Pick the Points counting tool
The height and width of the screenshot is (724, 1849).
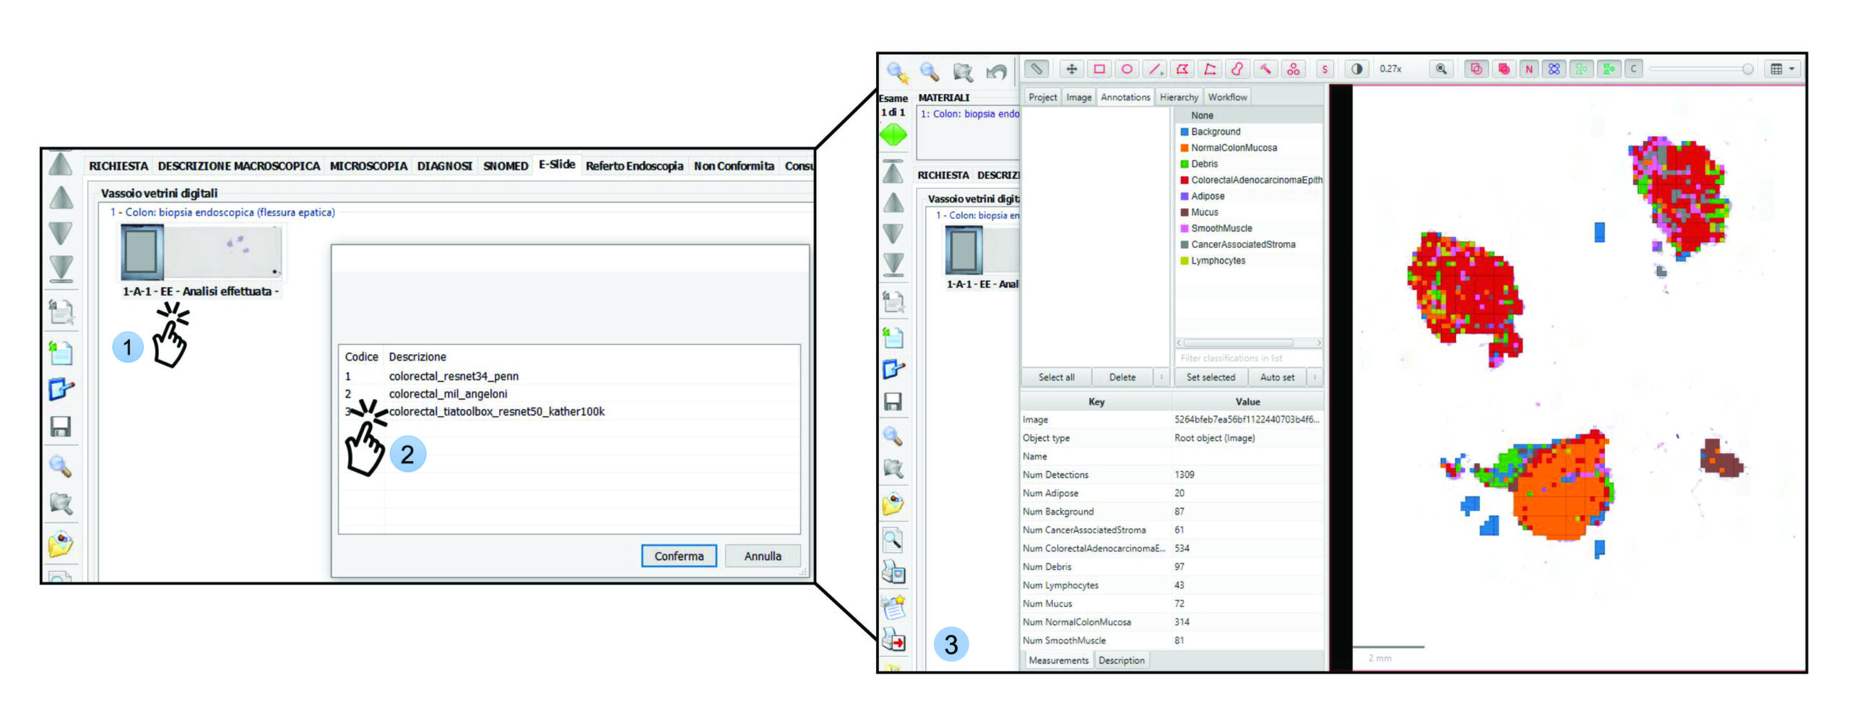[1293, 69]
